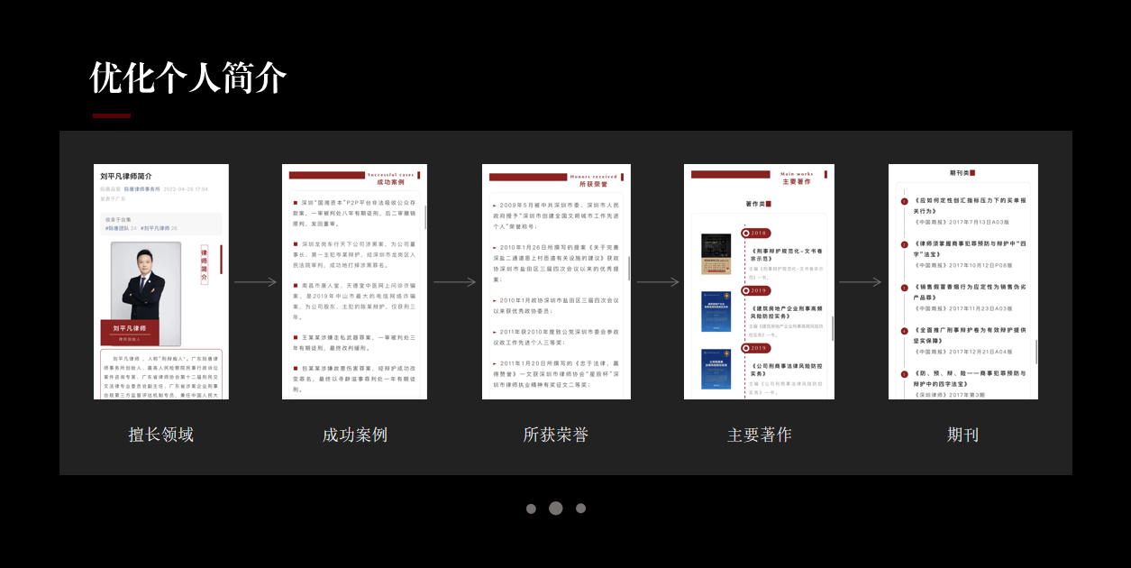This screenshot has height=568, width=1131.
Task: Click the citation 《中国商报》2017年12月21日A04版
Action: (x=962, y=352)
